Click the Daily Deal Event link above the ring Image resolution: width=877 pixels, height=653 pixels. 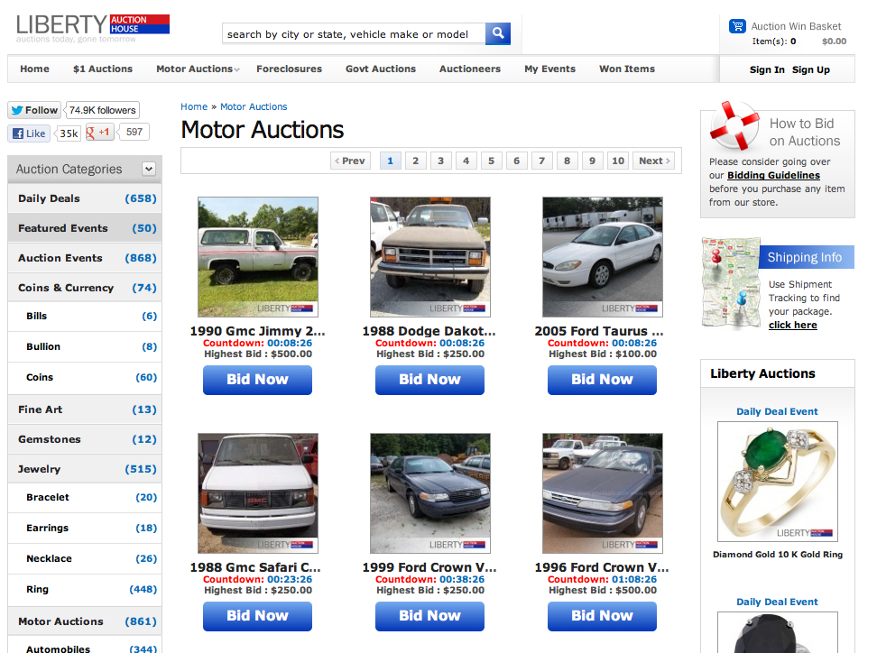coord(777,411)
